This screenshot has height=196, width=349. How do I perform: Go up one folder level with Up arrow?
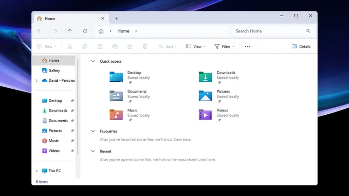click(x=70, y=31)
